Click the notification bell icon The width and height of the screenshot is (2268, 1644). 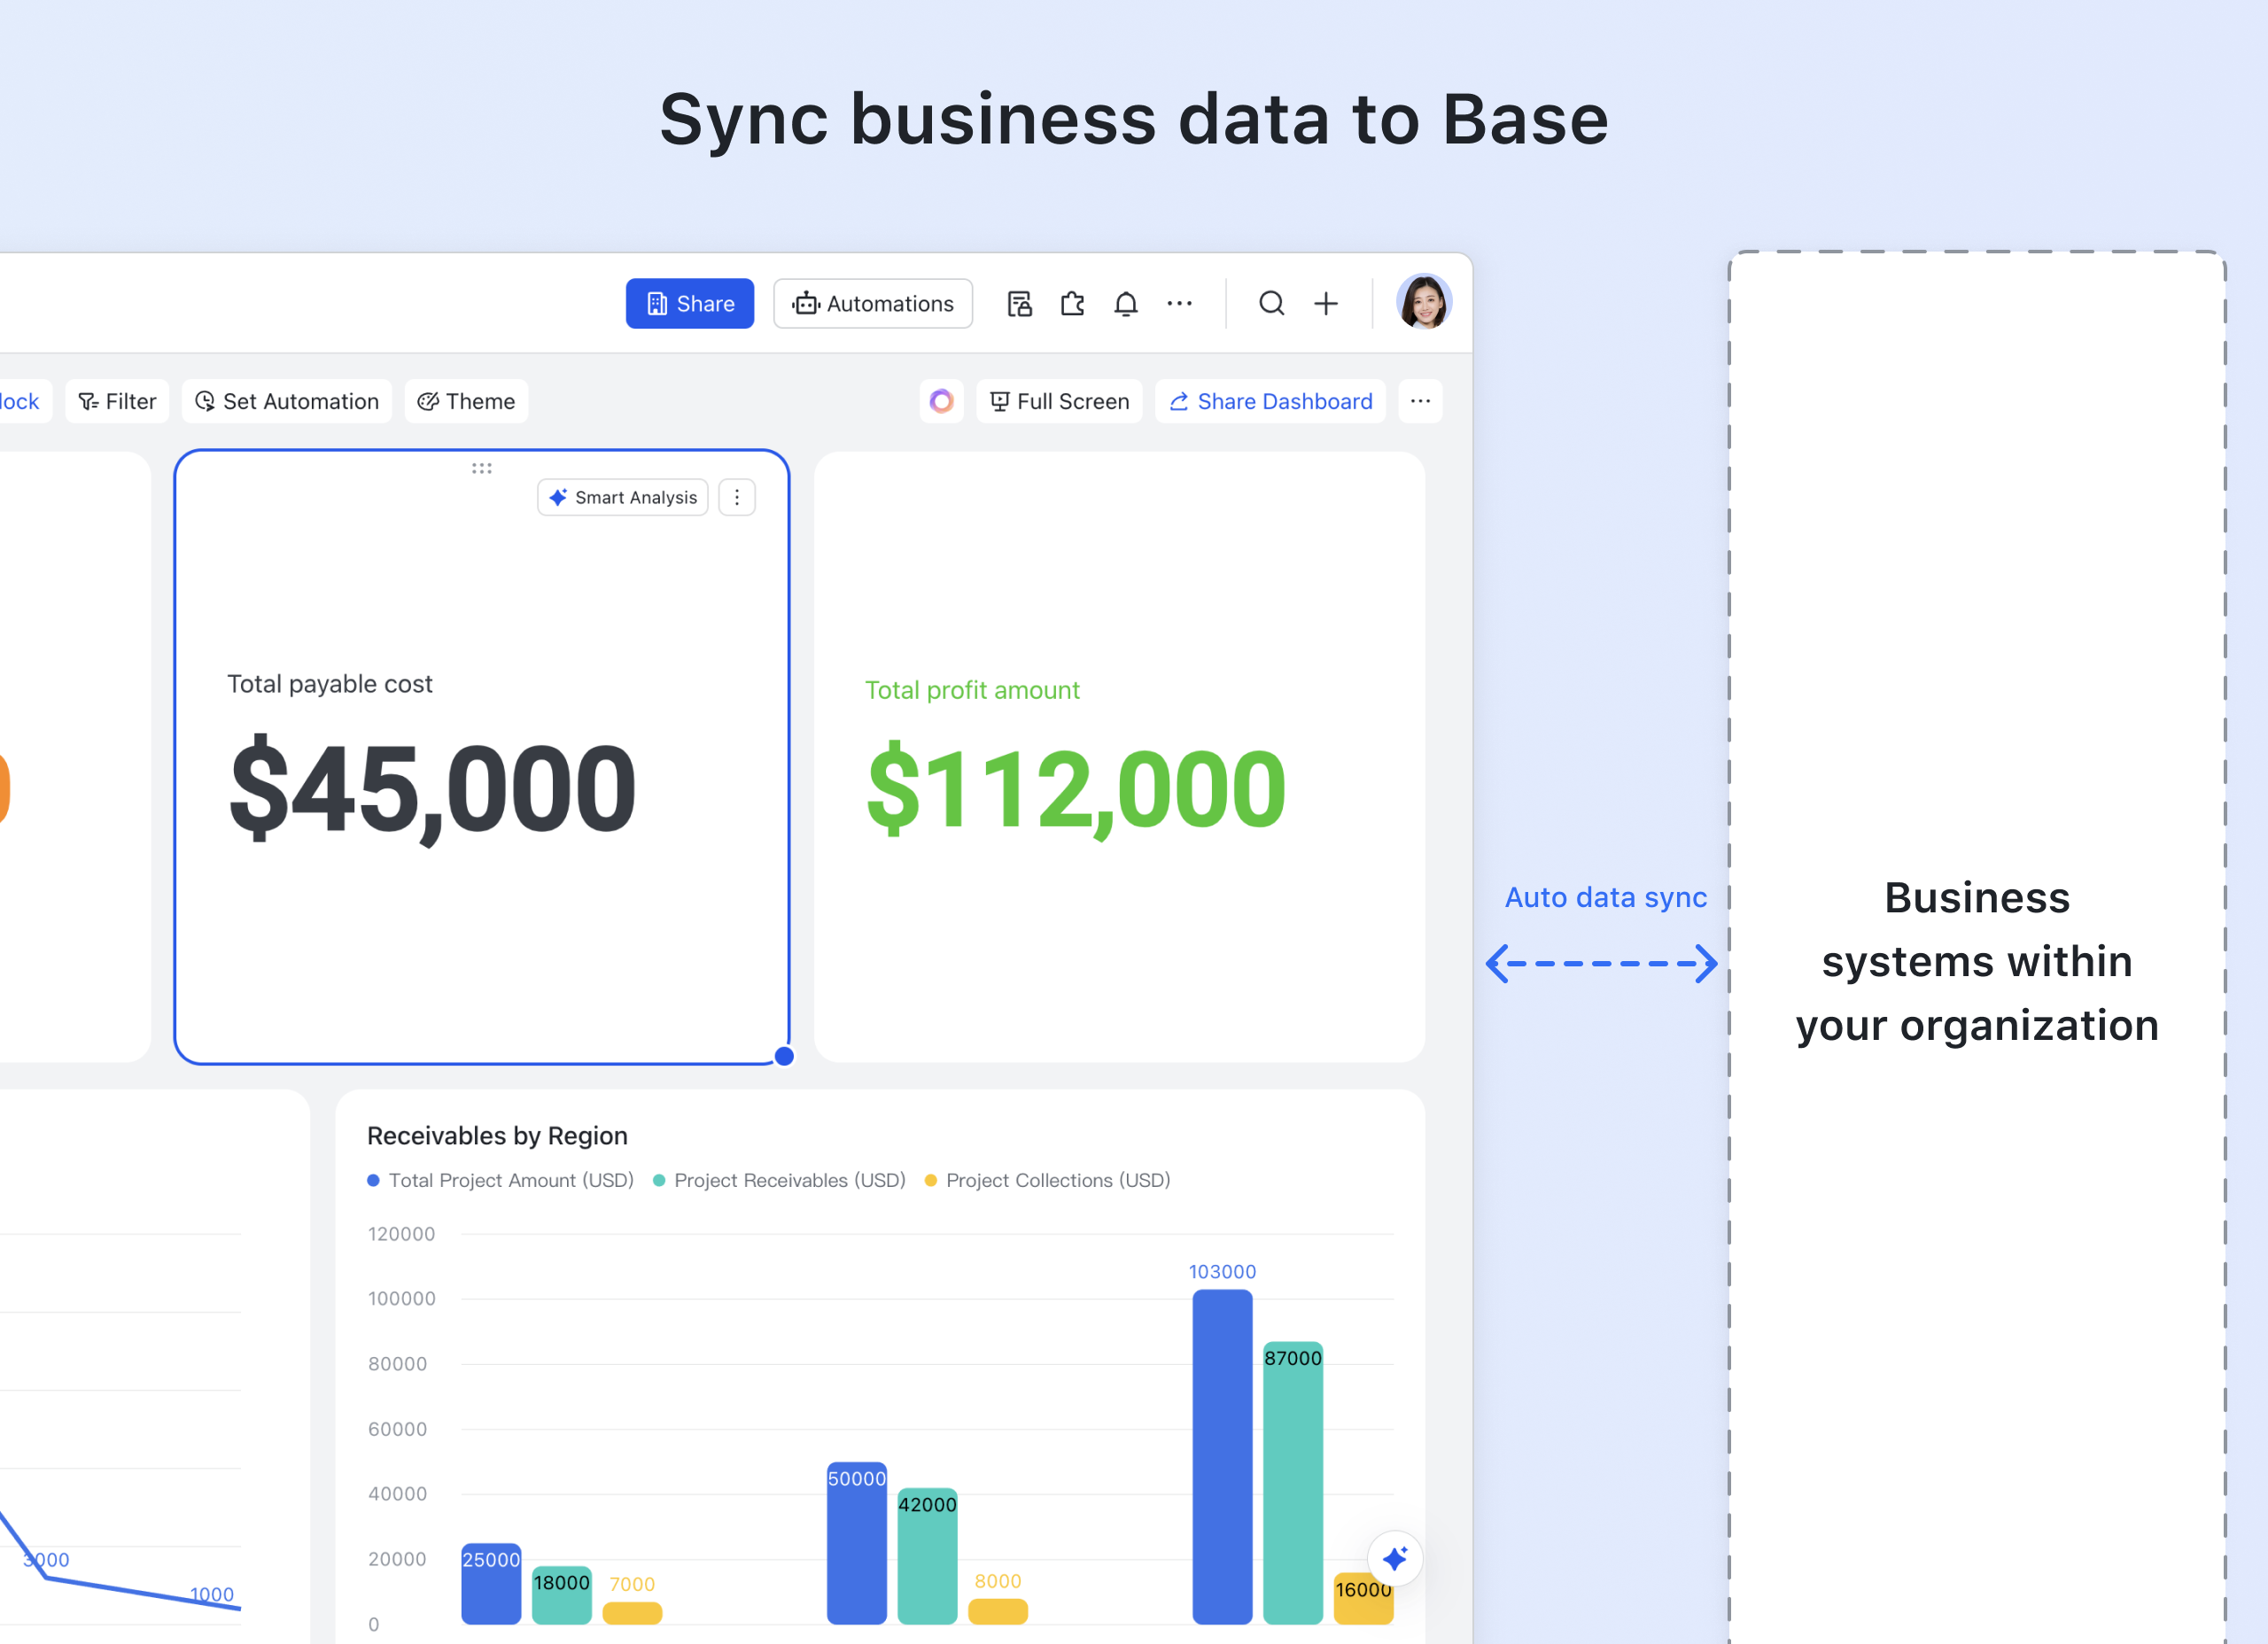1125,304
